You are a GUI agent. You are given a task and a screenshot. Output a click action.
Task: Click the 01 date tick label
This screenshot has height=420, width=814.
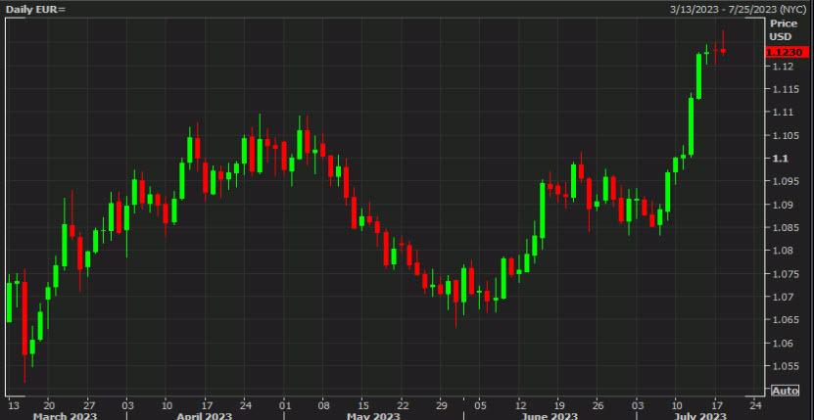284,405
